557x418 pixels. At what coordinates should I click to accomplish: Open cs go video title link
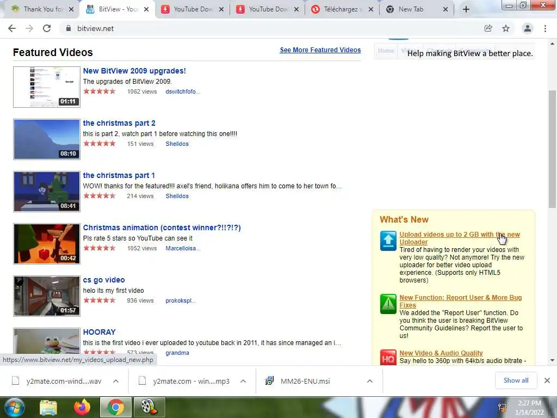coord(104,280)
